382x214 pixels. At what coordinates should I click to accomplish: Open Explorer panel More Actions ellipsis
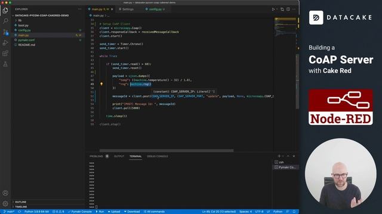point(79,10)
